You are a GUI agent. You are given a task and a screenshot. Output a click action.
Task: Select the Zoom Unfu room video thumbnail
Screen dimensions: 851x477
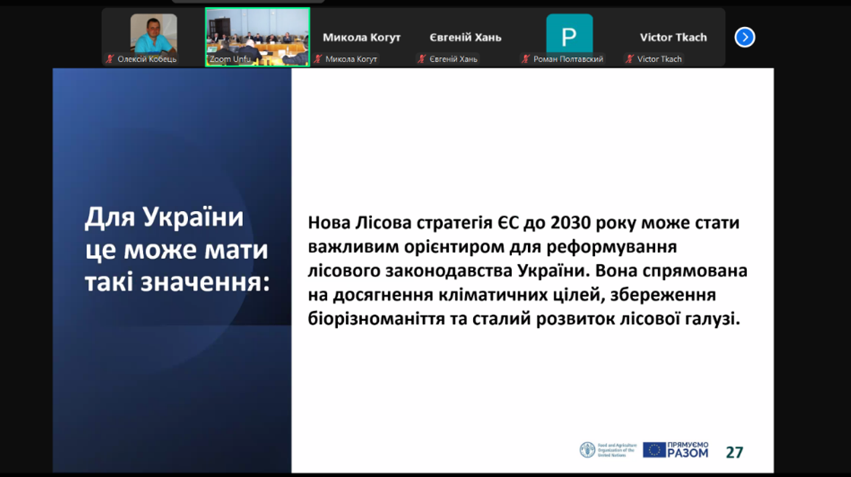[258, 37]
